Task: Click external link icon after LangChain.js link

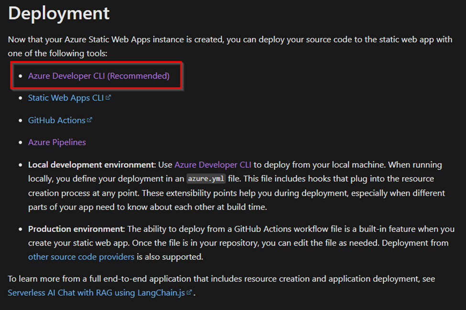Action: click(189, 293)
